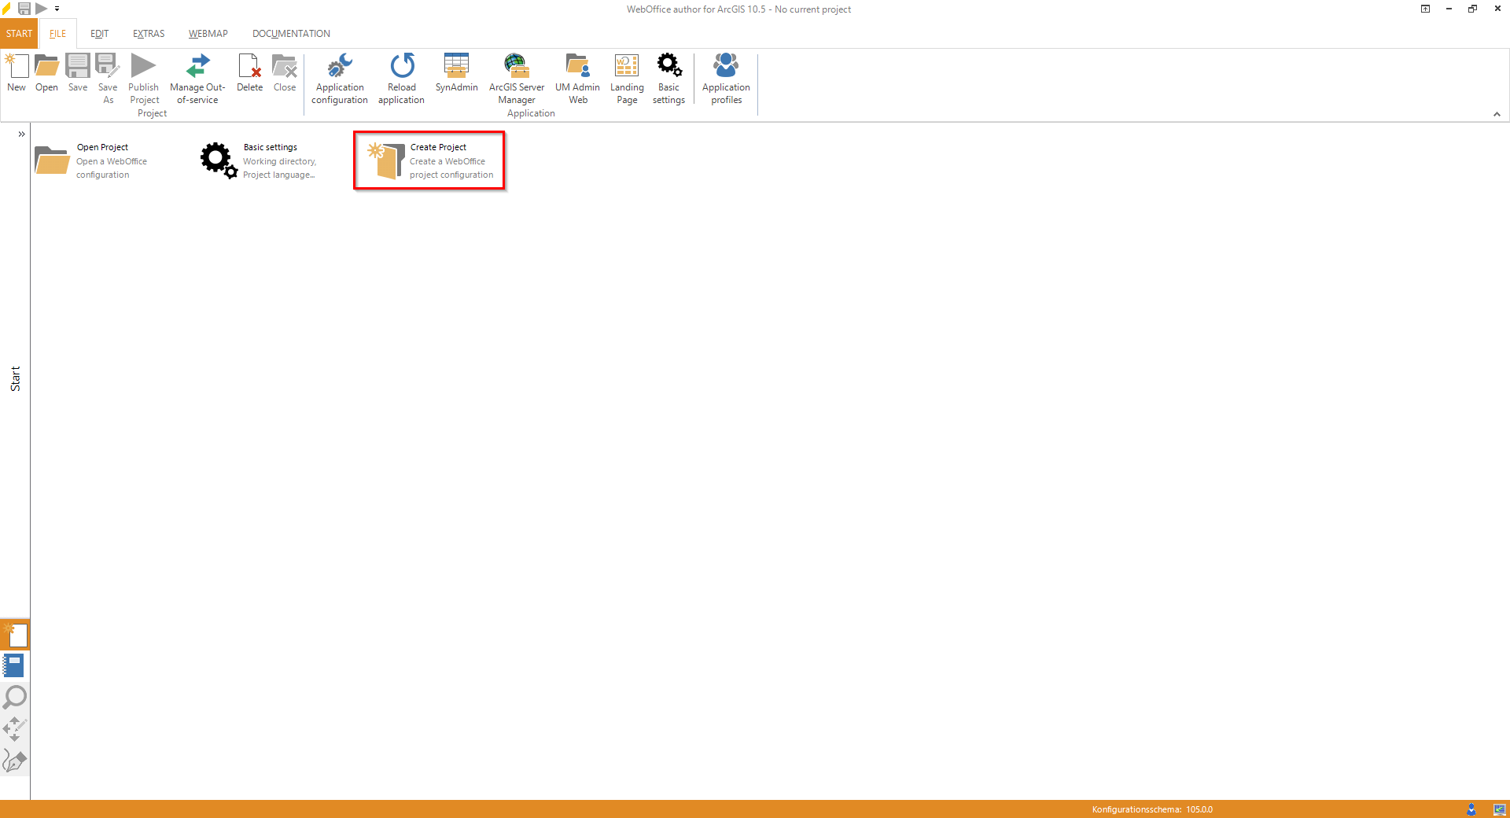Select the blue notebook icon in left sidebar

[x=15, y=666]
